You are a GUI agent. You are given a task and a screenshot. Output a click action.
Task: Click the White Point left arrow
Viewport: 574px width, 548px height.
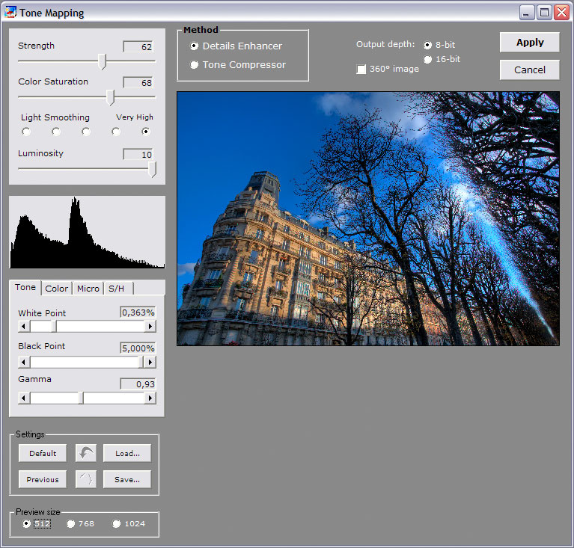(x=24, y=326)
